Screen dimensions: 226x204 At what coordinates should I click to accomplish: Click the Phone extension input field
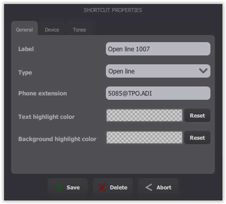158,93
